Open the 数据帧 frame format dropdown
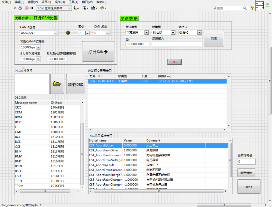The width and height of the screenshot is (272, 207). (x=199, y=32)
